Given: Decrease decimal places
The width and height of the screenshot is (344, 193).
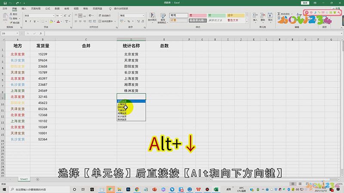Looking at the screenshot, I should pyautogui.click(x=143, y=21).
